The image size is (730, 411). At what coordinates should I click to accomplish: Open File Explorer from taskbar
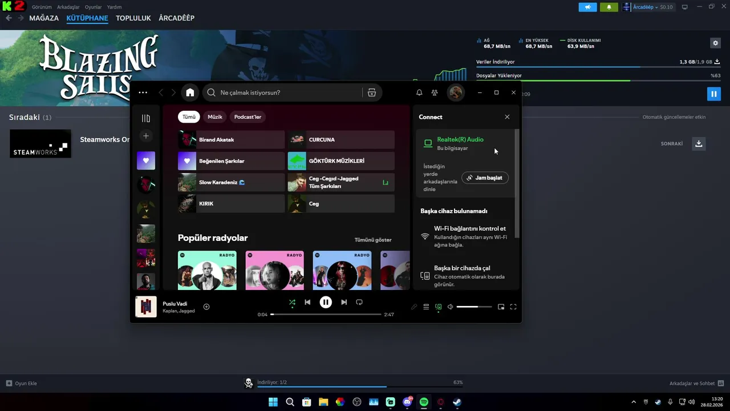(x=323, y=402)
